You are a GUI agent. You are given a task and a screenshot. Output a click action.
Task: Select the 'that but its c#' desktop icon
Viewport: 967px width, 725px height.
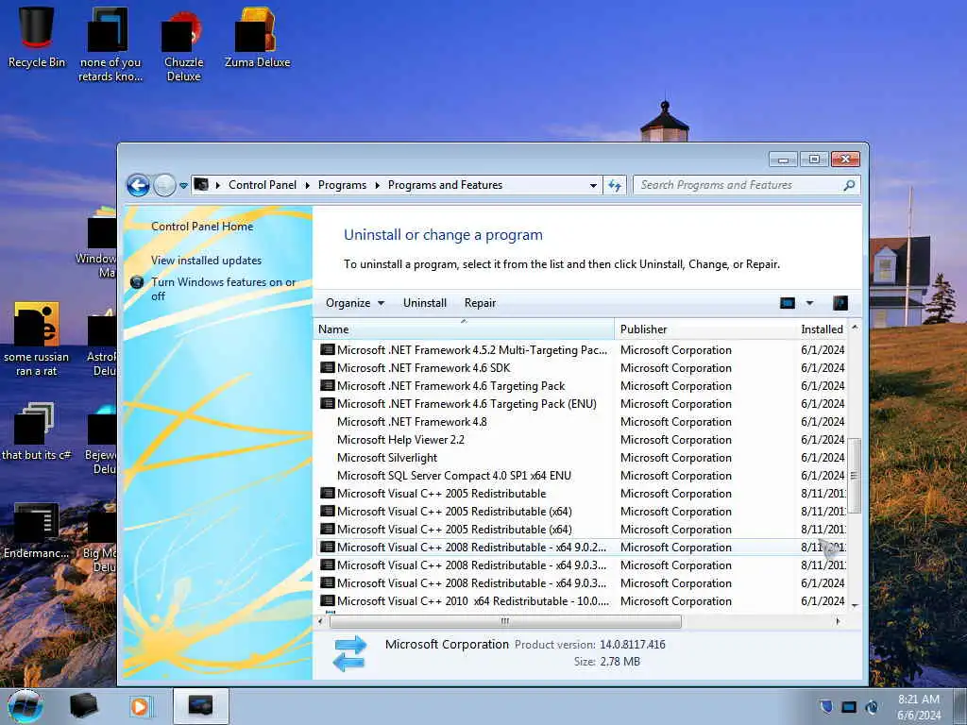[37, 431]
